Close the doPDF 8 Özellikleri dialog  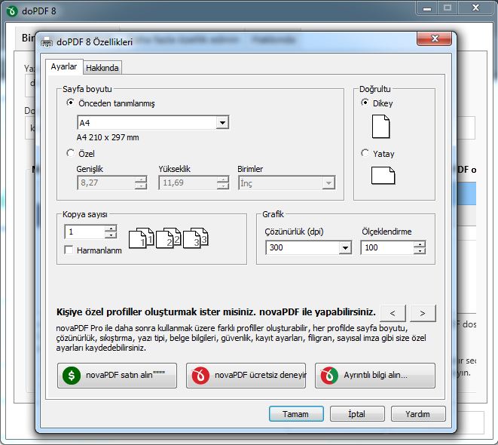click(x=434, y=38)
